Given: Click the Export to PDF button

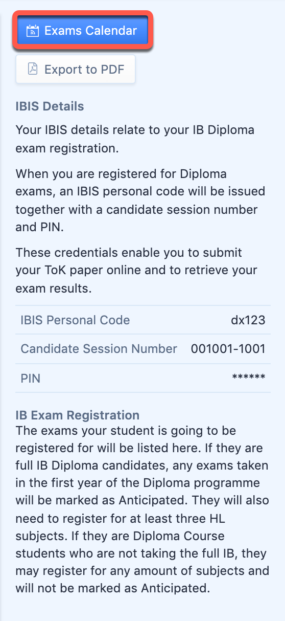Looking at the screenshot, I should point(76,69).
